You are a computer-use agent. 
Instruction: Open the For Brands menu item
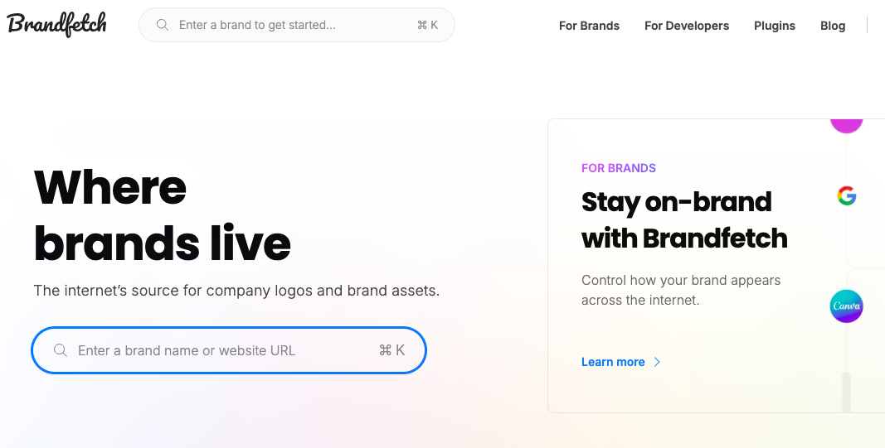(589, 26)
